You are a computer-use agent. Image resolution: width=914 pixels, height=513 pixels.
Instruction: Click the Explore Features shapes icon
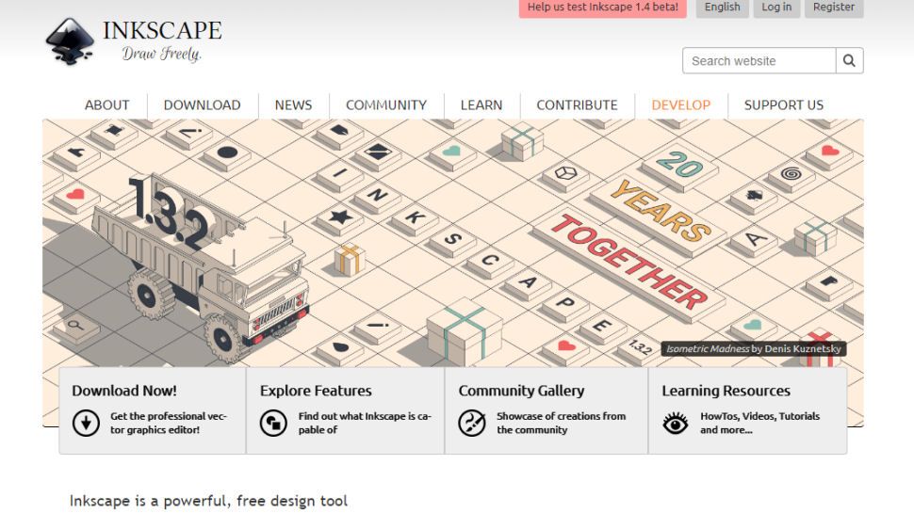tap(274, 423)
